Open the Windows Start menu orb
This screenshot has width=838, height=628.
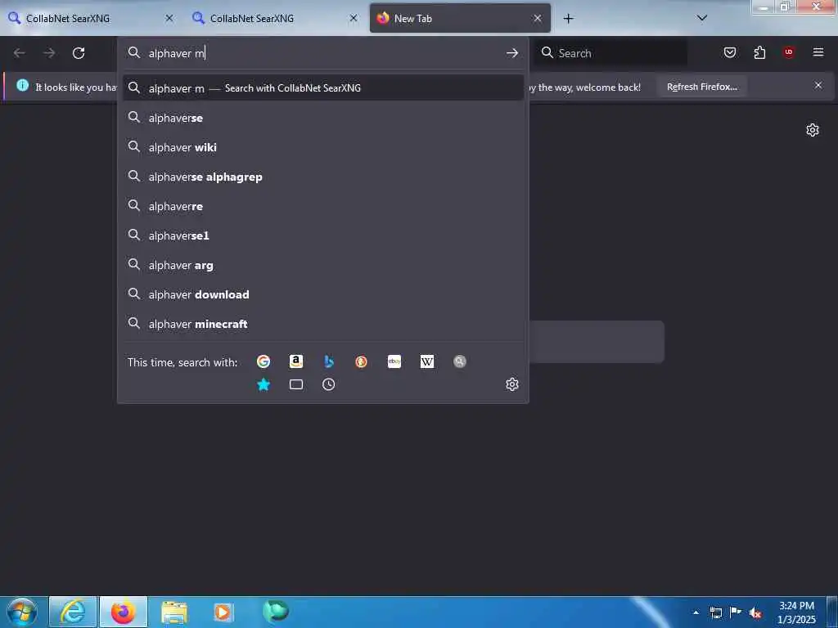(x=22, y=612)
